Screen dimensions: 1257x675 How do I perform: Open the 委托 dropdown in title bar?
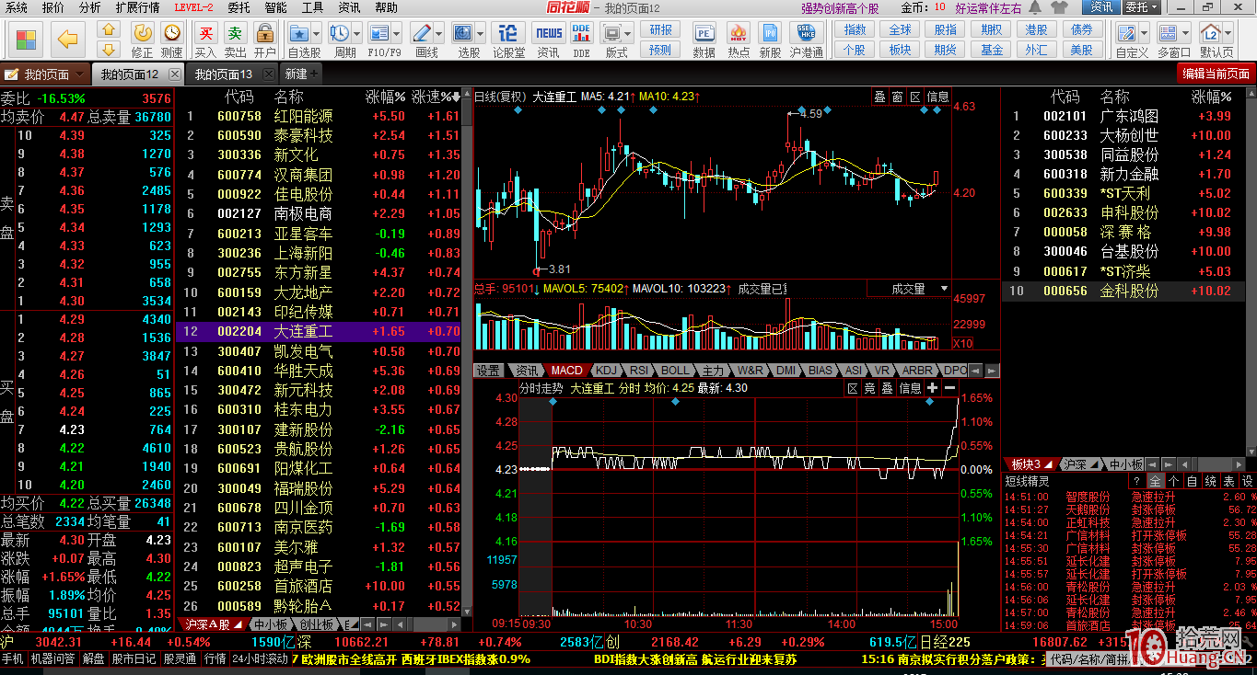(1140, 7)
